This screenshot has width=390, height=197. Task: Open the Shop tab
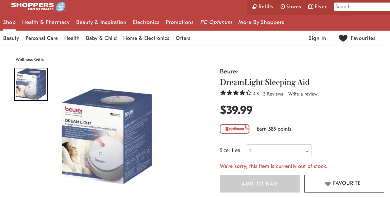coord(9,22)
